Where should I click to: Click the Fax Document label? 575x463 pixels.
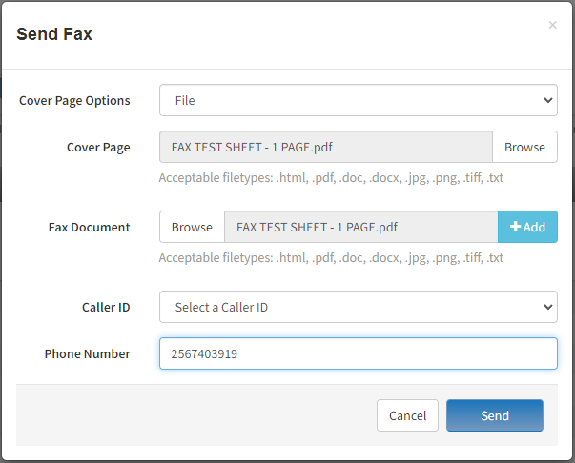[89, 227]
